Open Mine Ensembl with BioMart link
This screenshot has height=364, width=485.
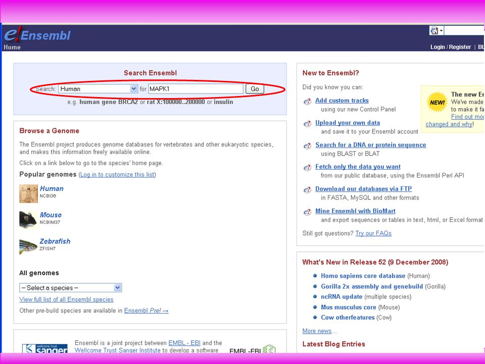tap(355, 211)
